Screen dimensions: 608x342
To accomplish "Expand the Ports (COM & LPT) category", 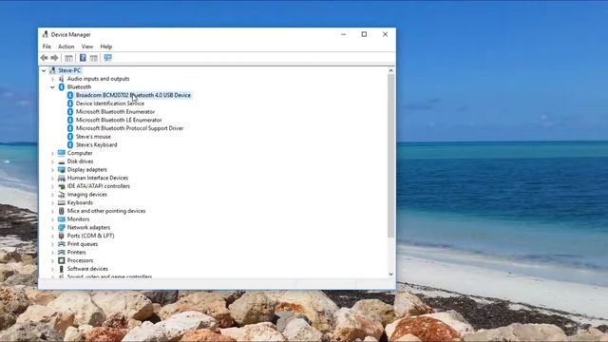I will (52, 236).
